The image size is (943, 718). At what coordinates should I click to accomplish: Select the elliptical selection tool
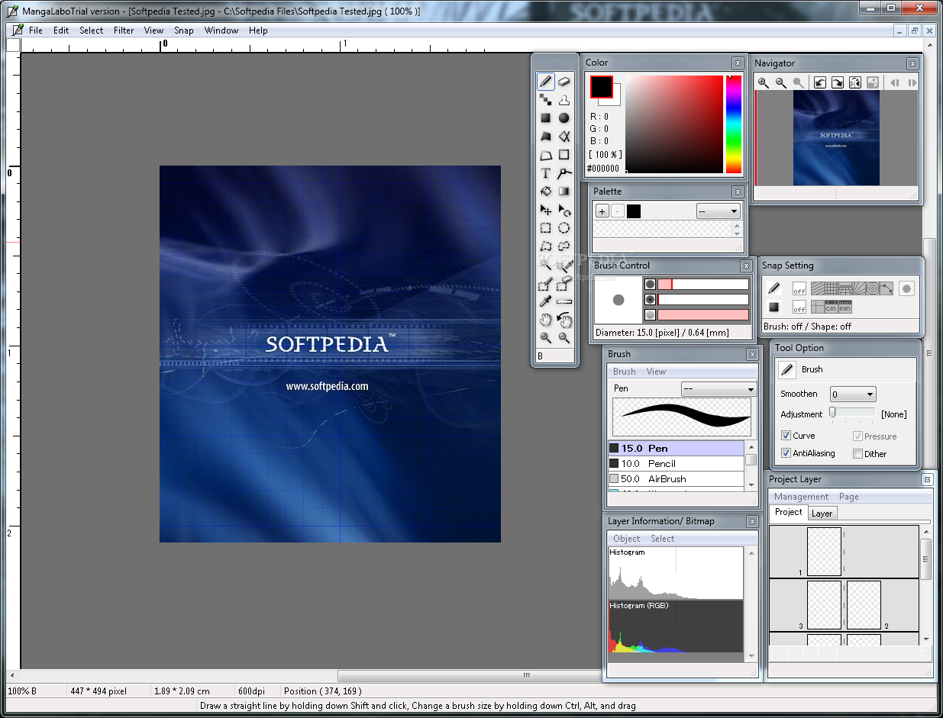coord(564,228)
